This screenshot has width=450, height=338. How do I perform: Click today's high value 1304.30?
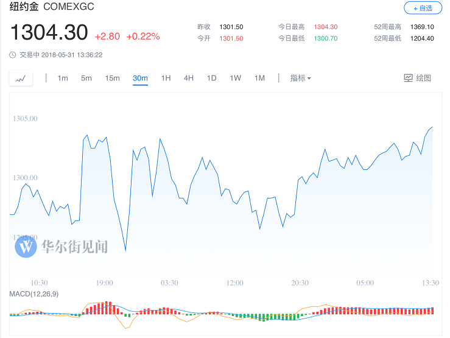tap(326, 27)
